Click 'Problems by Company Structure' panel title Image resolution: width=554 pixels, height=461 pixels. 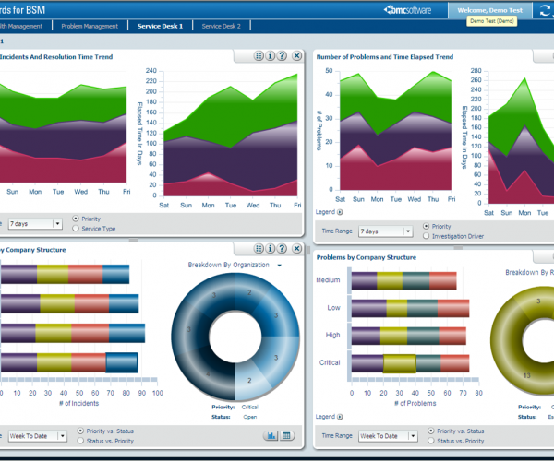[x=367, y=257]
